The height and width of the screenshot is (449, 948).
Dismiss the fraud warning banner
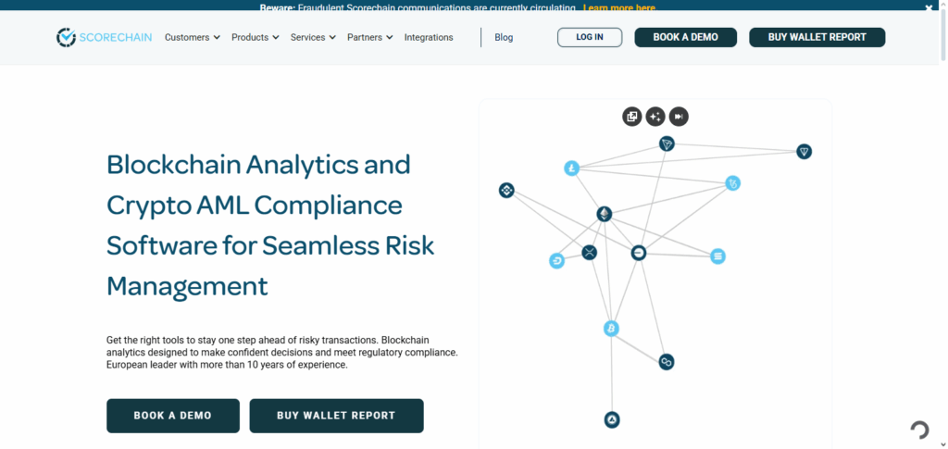coord(929,6)
